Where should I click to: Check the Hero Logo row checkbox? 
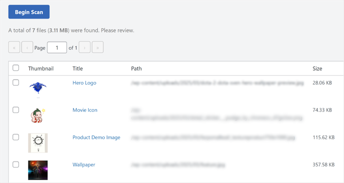coord(16,83)
